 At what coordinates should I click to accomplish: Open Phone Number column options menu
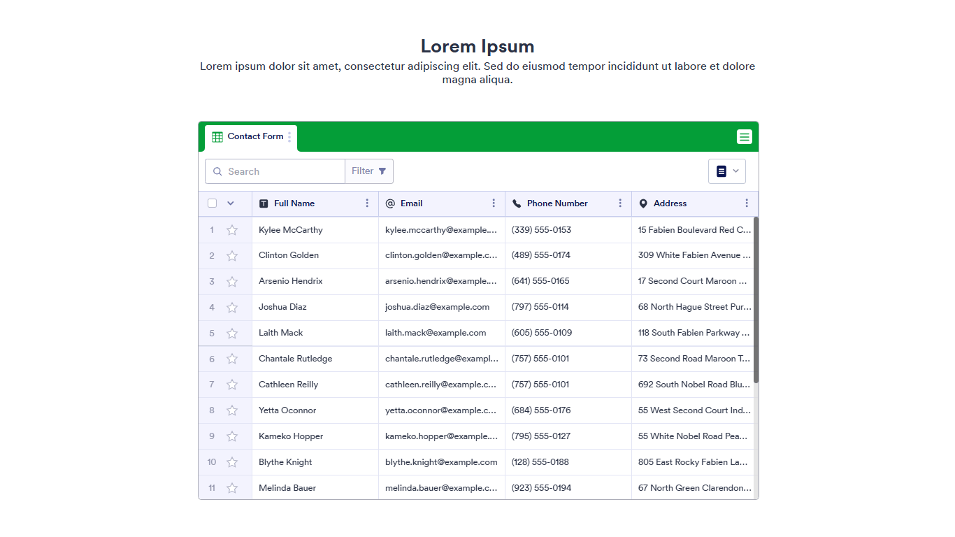[x=620, y=203]
